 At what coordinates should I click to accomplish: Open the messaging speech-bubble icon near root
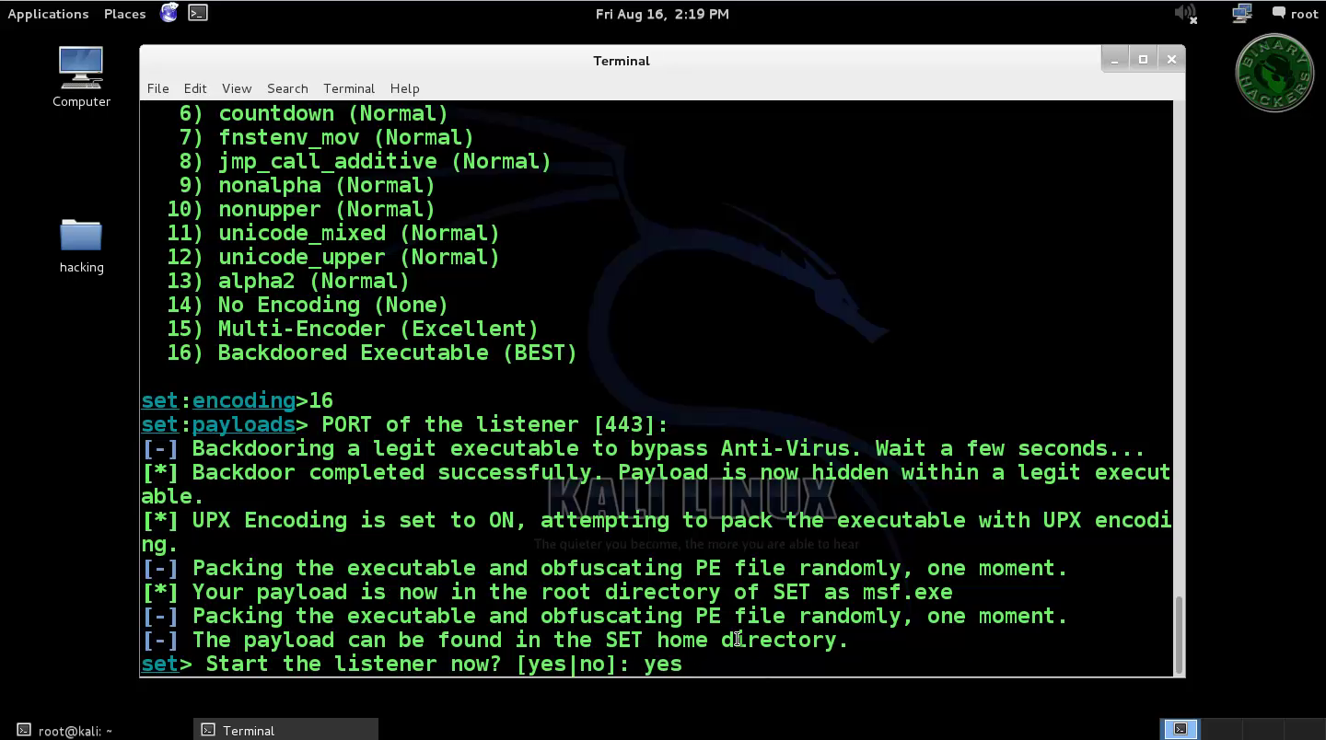tap(1278, 13)
